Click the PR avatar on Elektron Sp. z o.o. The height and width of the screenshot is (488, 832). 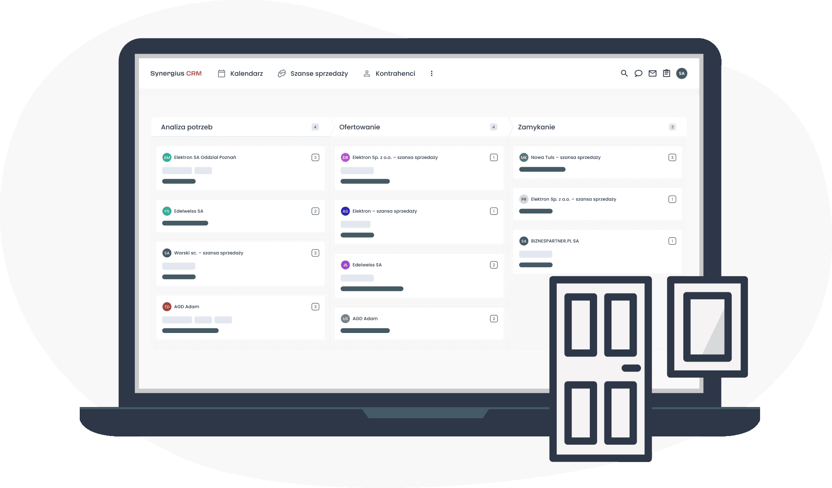click(x=524, y=199)
